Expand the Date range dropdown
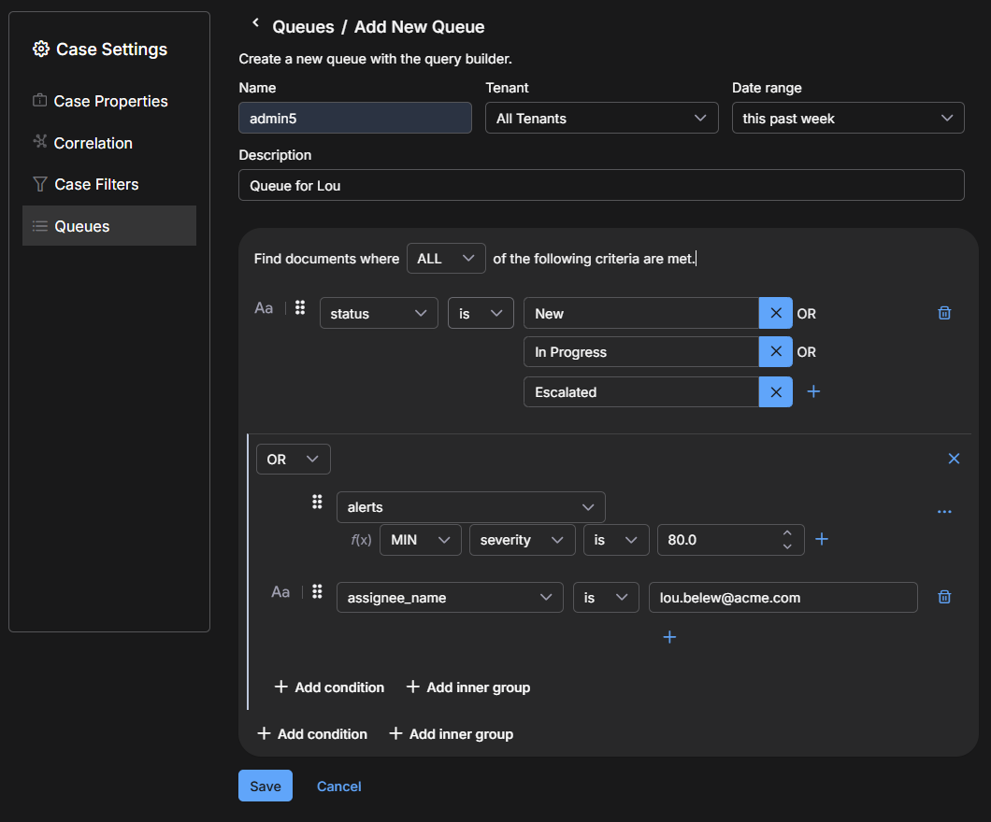Viewport: 991px width, 822px height. [x=847, y=119]
